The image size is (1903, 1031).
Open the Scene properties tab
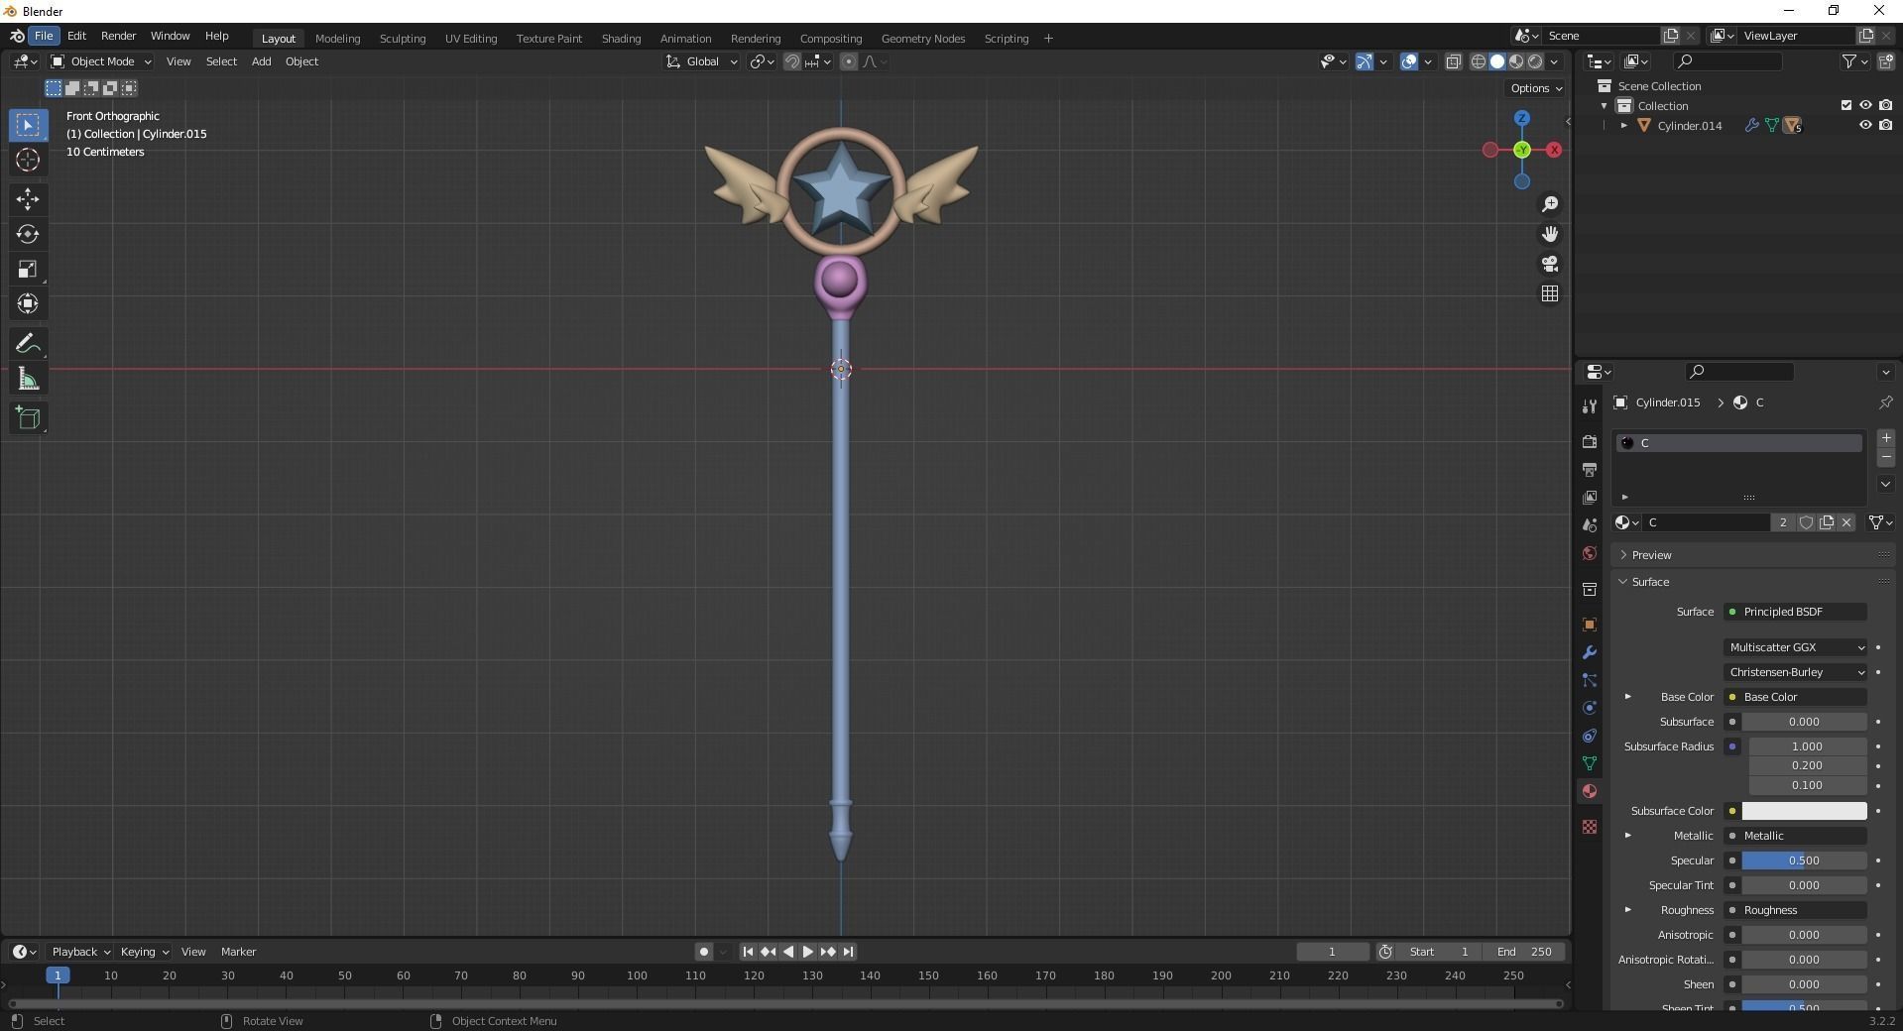(x=1590, y=525)
